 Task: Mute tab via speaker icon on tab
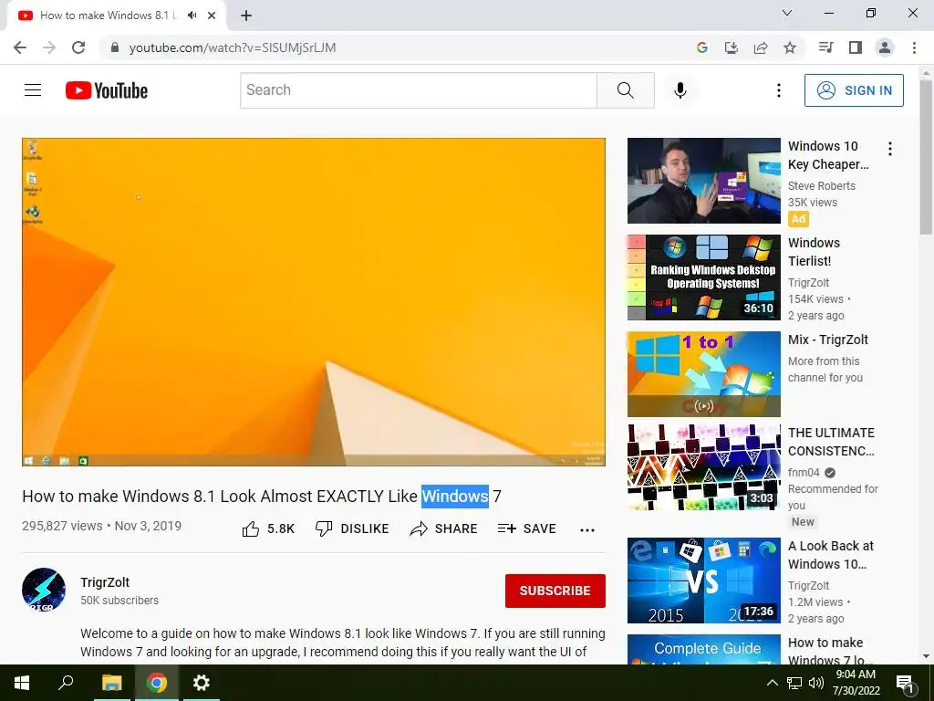click(192, 16)
